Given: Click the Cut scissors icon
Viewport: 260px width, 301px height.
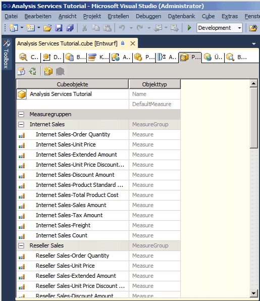Looking at the screenshot, I should pos(84,28).
